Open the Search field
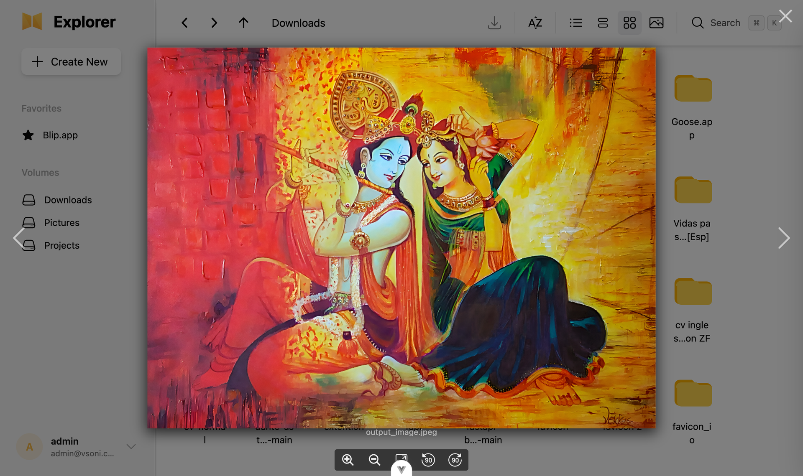 click(x=736, y=23)
